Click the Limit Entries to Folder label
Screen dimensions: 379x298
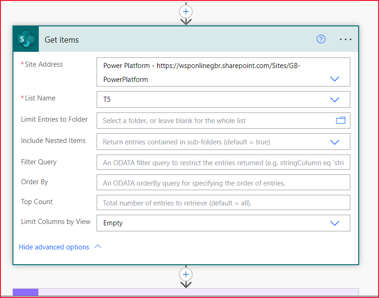pos(55,119)
